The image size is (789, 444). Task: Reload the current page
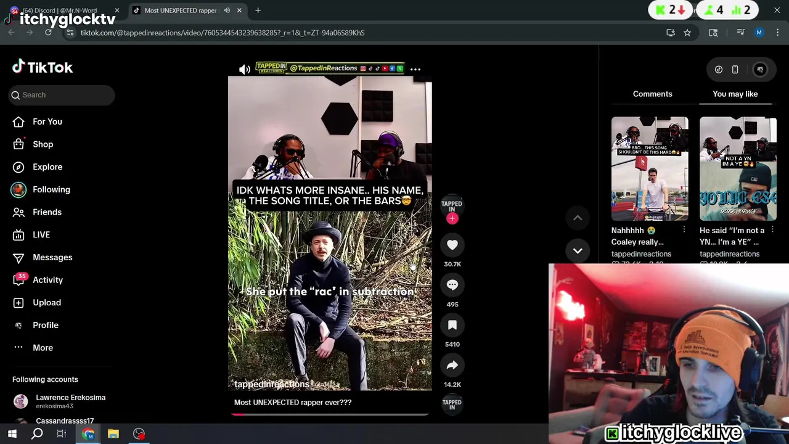pyautogui.click(x=48, y=33)
